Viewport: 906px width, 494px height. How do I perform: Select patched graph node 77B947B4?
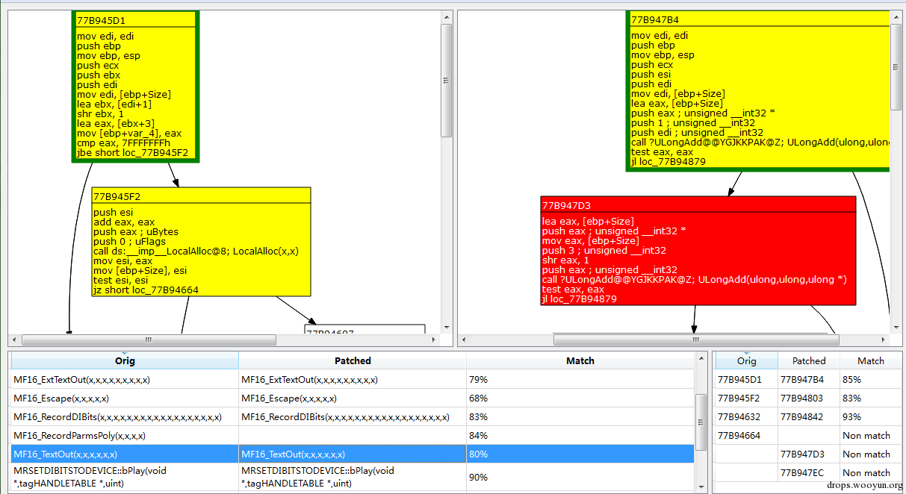(x=759, y=91)
